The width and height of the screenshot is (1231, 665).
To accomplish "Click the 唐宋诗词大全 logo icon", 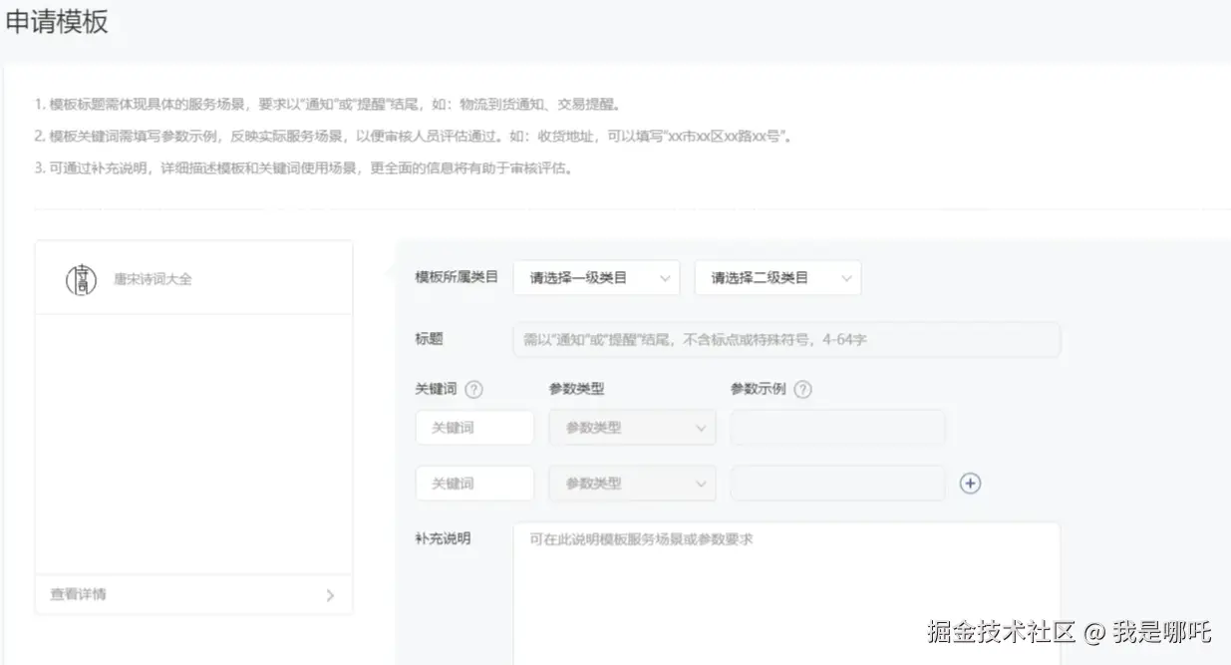I will pos(82,279).
